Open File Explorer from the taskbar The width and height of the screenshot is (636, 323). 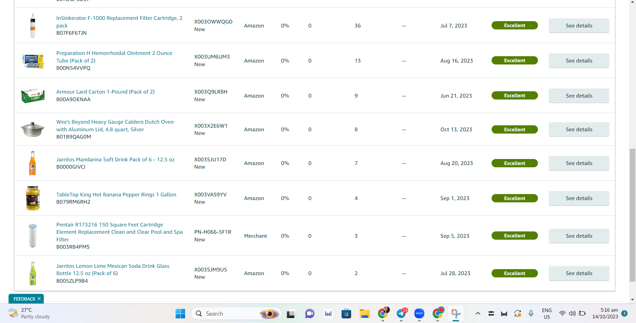[364, 313]
